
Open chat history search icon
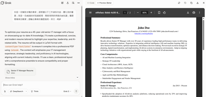pyautogui.click(x=73, y=3)
